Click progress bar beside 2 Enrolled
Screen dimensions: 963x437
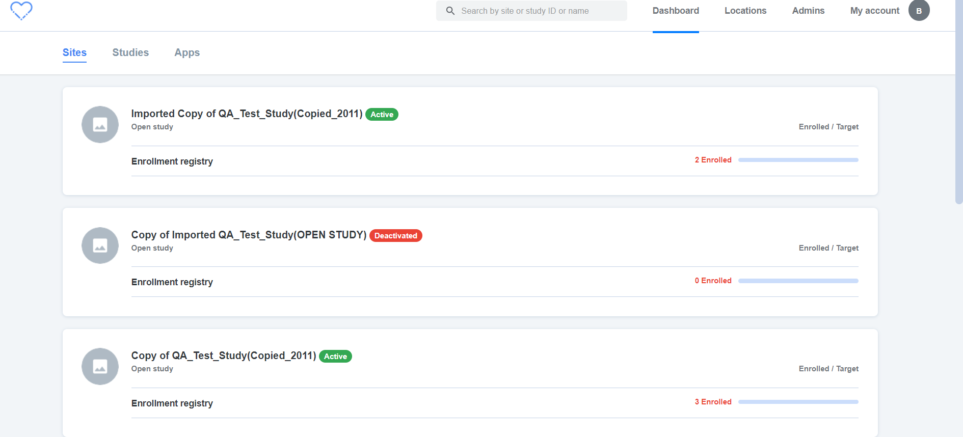point(798,160)
